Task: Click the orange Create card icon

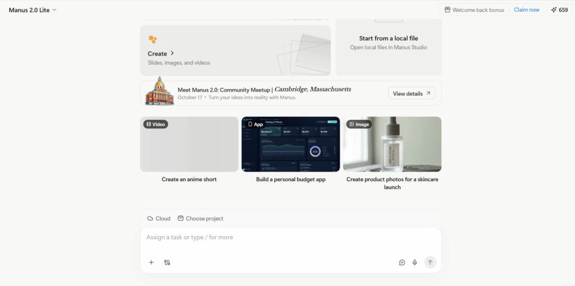Action: (x=153, y=39)
